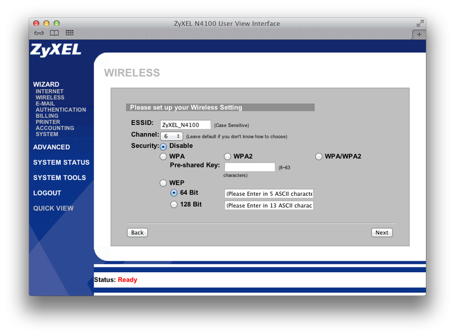455x336 pixels.
Task: Open the BILLING wizard step
Action: click(x=47, y=116)
